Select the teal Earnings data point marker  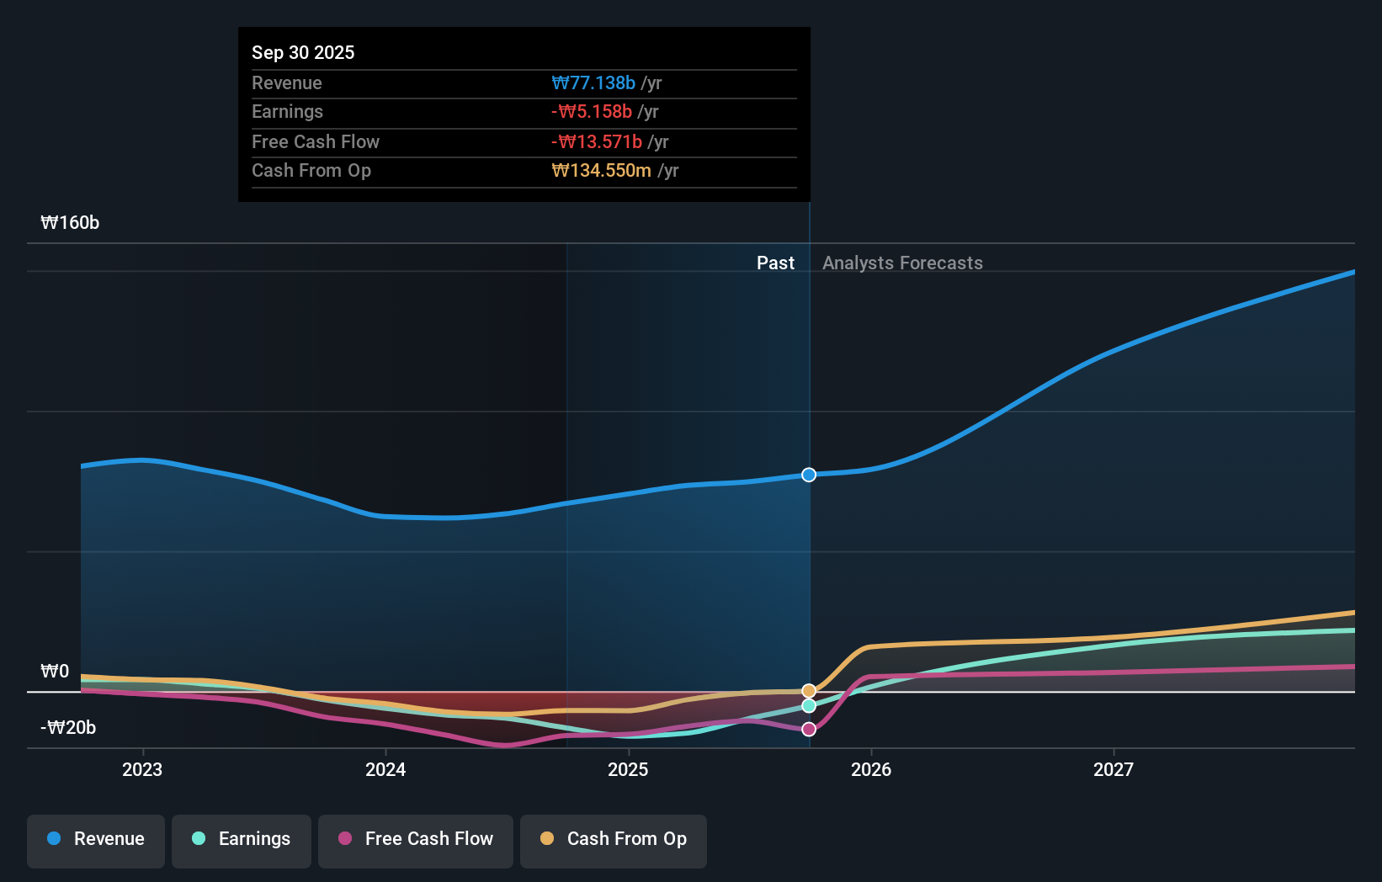809,706
